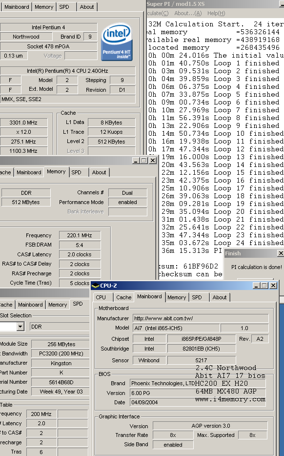
Task: Switch to Mainboard tab in the Memory-tab window
Action: pos(29,172)
